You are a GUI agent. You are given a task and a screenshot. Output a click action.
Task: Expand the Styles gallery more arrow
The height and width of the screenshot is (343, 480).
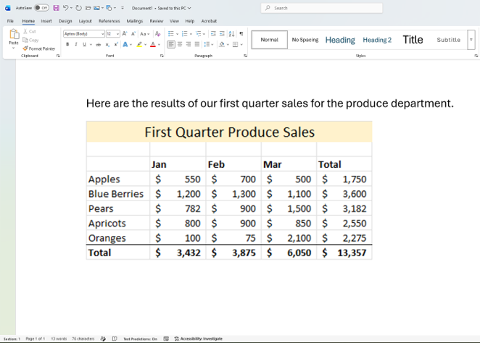tap(471, 40)
